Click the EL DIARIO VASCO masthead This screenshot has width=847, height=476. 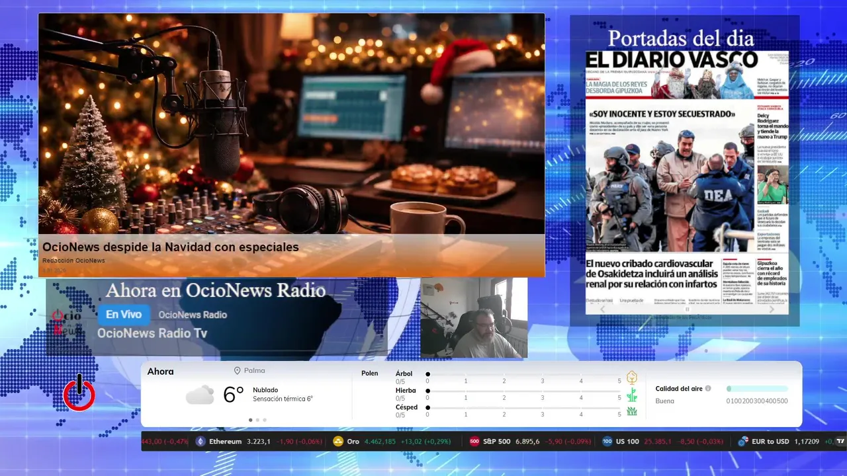(x=672, y=60)
